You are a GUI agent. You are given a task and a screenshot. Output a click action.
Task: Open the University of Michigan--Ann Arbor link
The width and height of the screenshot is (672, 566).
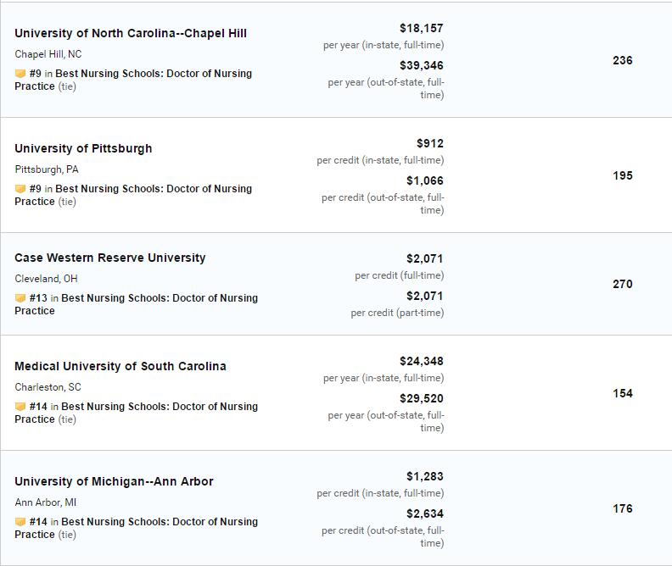point(114,481)
